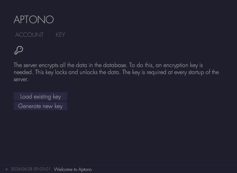Viewport: 237px width, 173px height.
Task: Switch to the ACCOUNT tab
Action: [29, 35]
